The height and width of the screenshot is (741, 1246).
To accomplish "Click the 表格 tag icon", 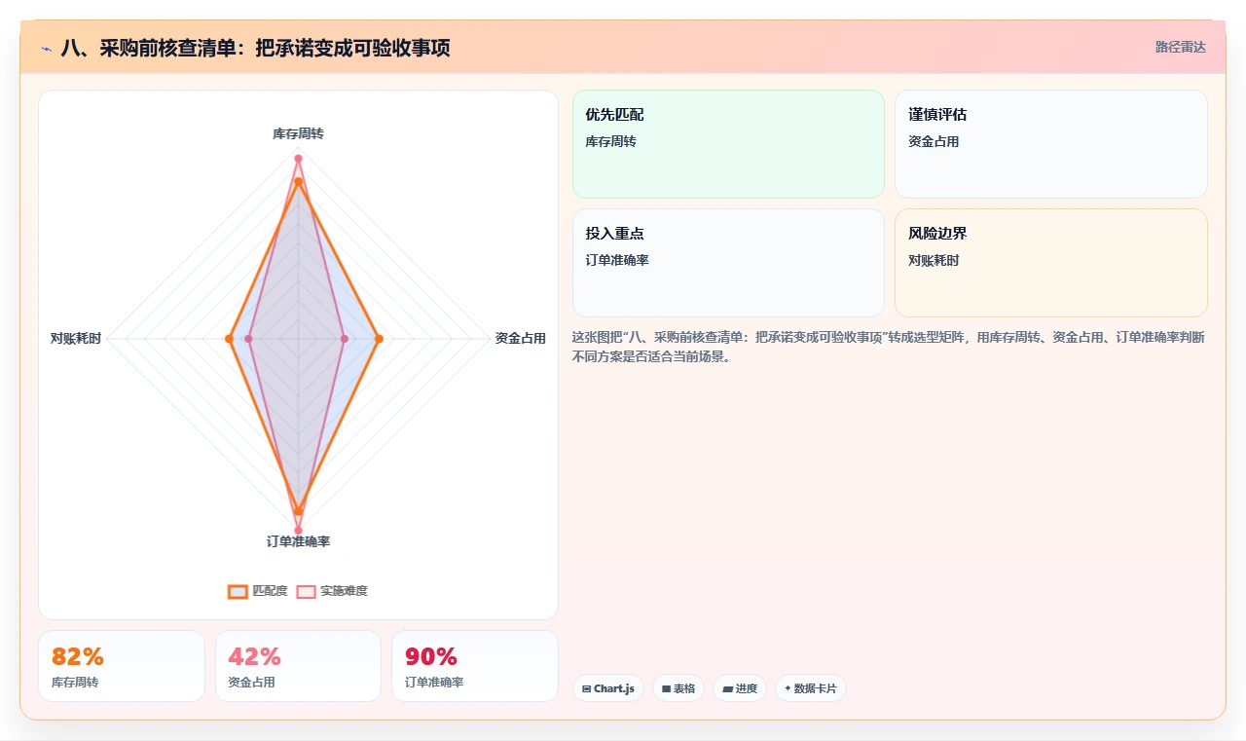I will (667, 688).
